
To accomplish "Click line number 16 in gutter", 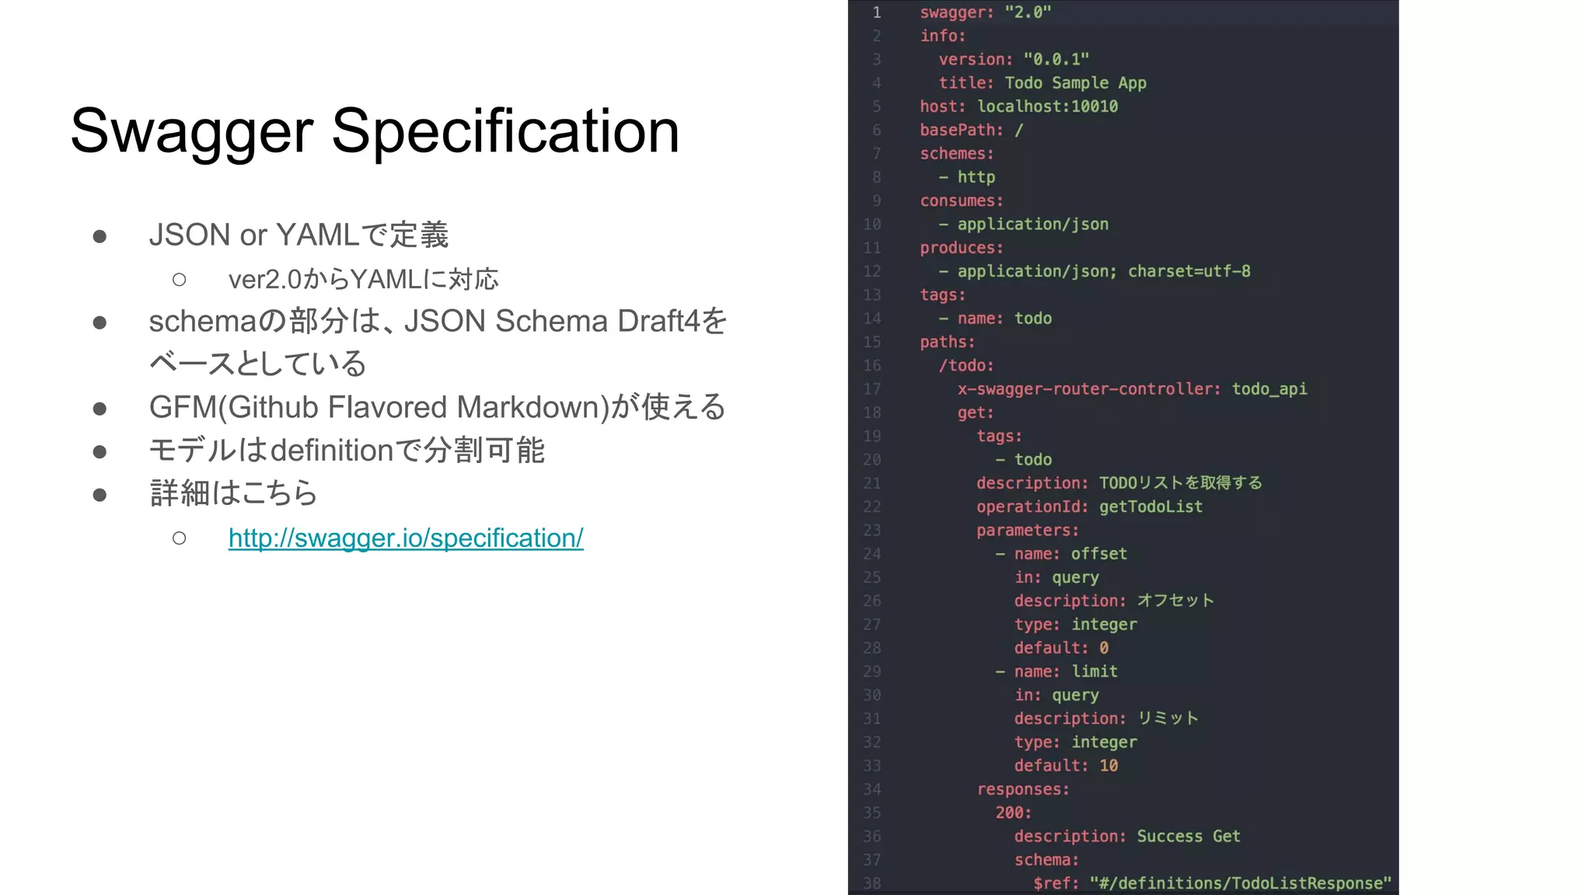I will [x=872, y=365].
